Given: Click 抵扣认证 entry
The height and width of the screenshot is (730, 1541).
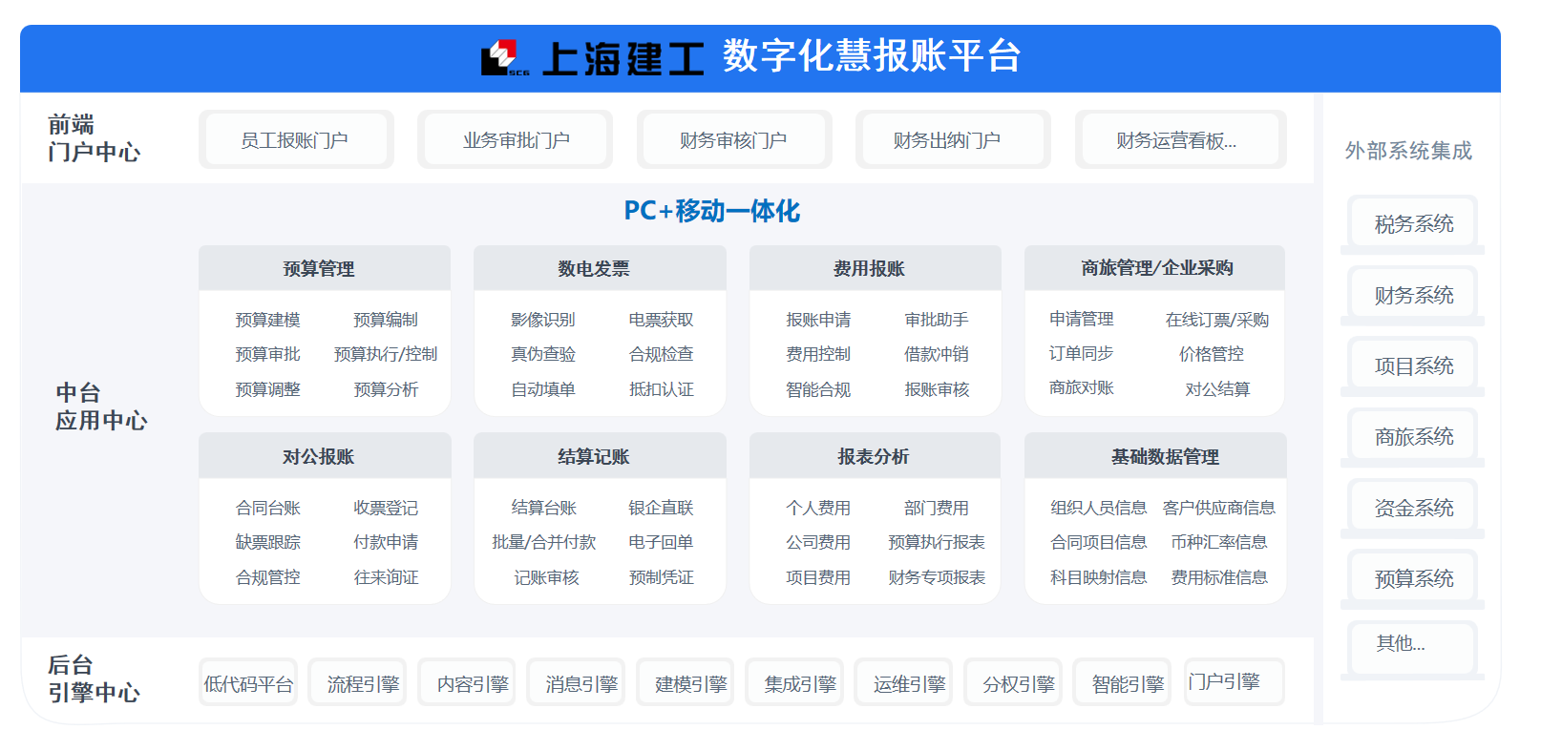Looking at the screenshot, I should [662, 389].
